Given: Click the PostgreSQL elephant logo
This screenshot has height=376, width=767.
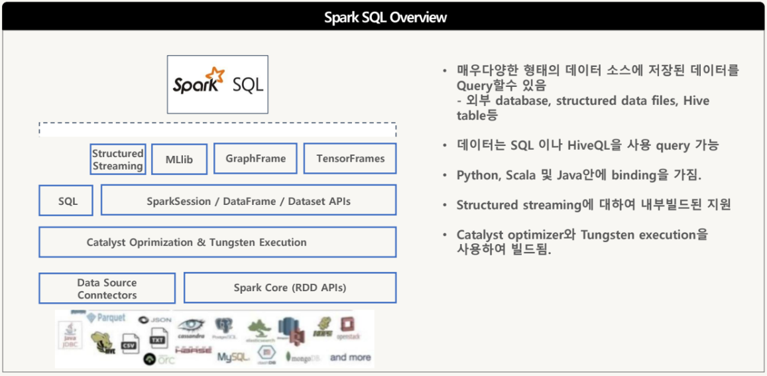Looking at the screenshot, I should coord(225,328).
